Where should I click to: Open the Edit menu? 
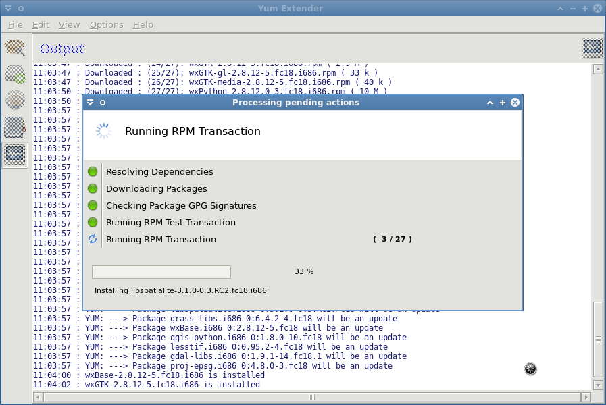[x=41, y=25]
